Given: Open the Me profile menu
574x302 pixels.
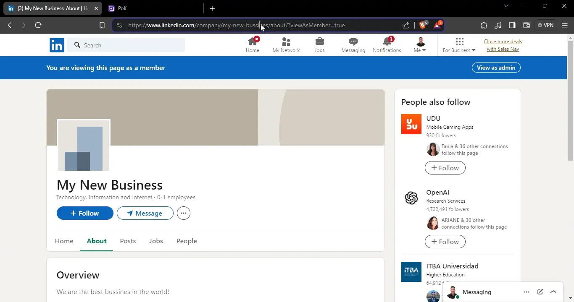Looking at the screenshot, I should coord(420,45).
